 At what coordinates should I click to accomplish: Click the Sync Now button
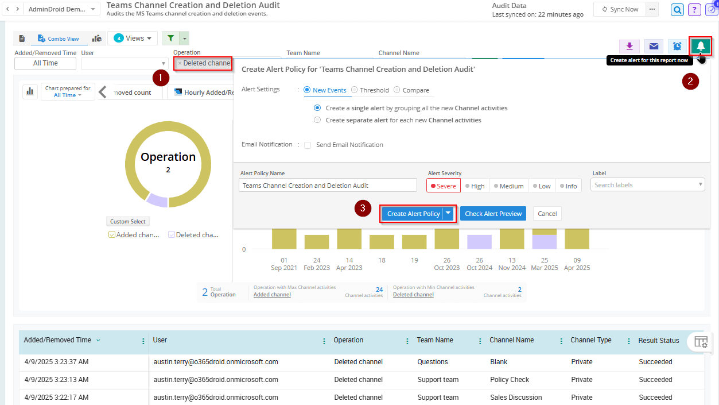[619, 9]
